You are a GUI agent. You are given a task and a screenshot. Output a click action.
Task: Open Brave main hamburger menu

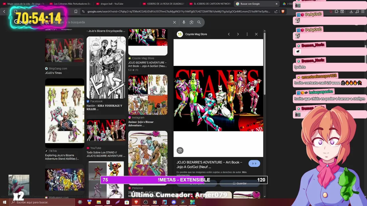click(363, 11)
